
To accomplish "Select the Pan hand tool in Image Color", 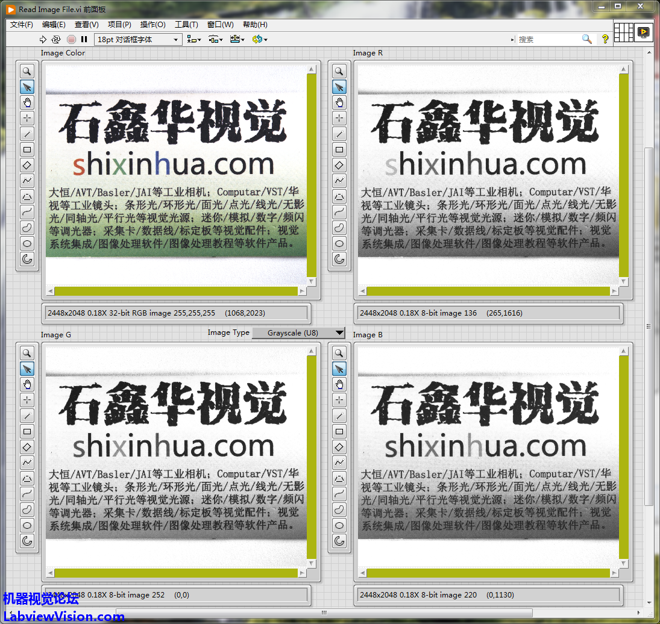I will (x=27, y=102).
